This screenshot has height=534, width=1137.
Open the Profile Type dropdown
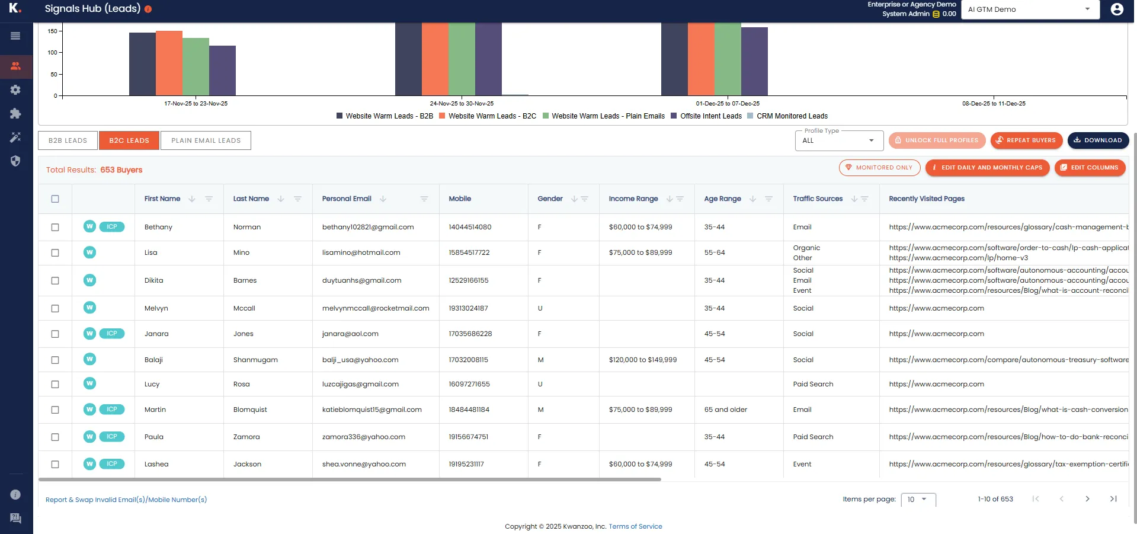[838, 140]
